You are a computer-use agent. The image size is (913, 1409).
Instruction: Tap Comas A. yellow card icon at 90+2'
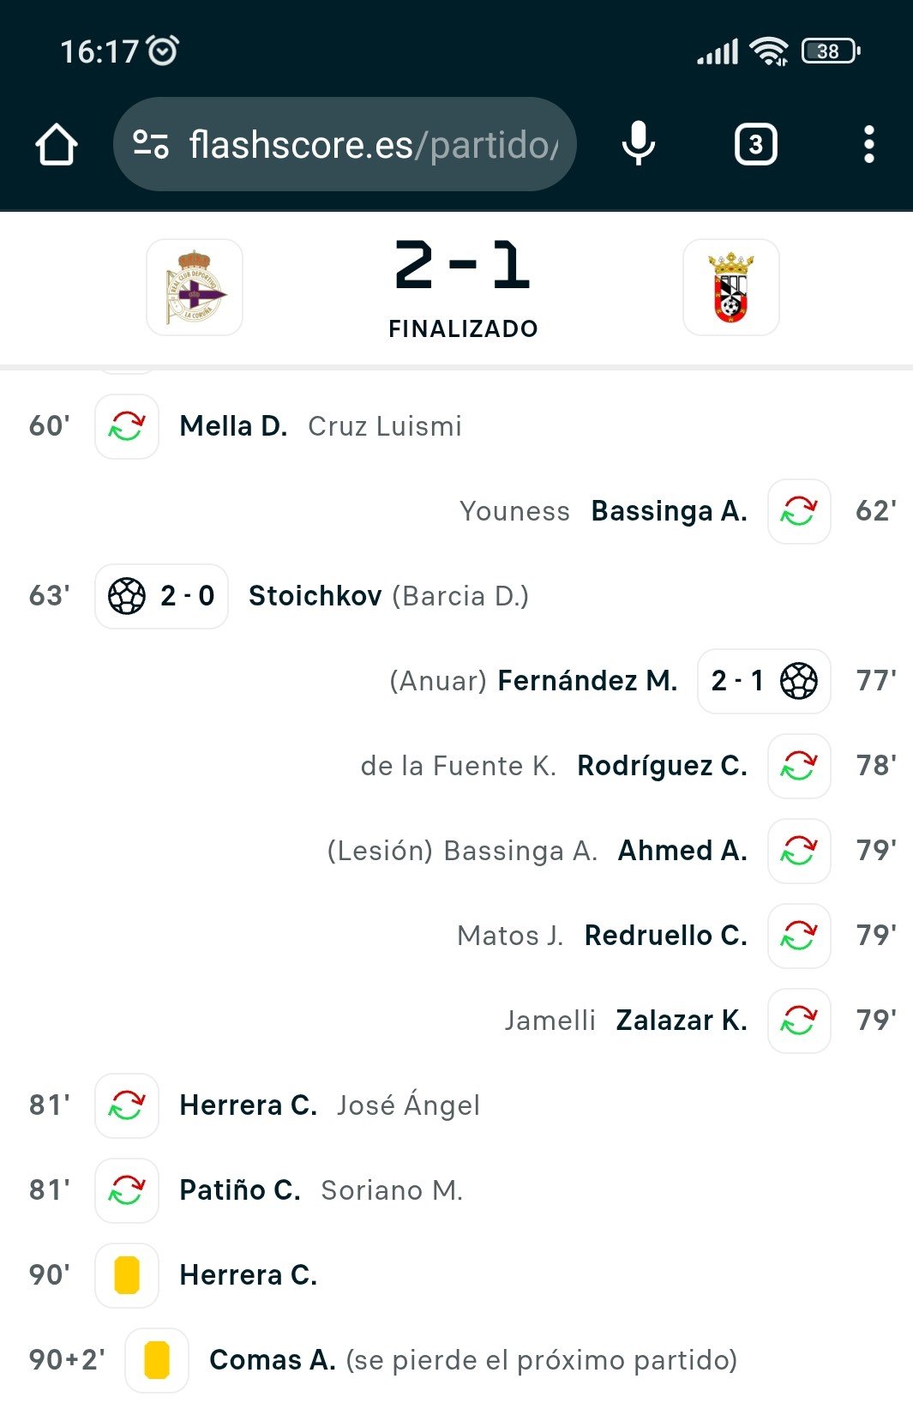tap(157, 1360)
